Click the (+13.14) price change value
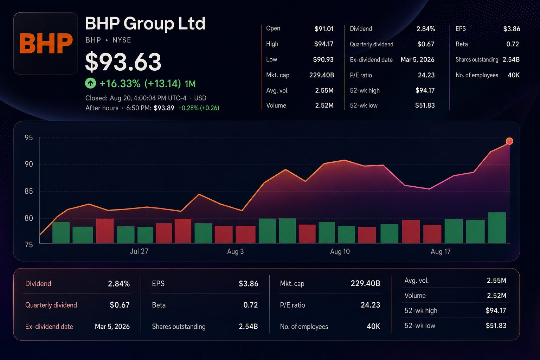 tap(162, 84)
